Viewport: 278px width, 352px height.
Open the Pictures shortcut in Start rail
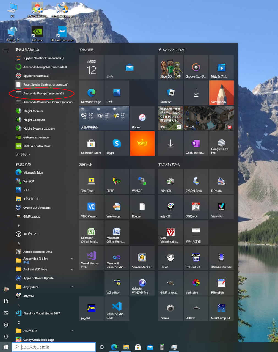[6, 313]
